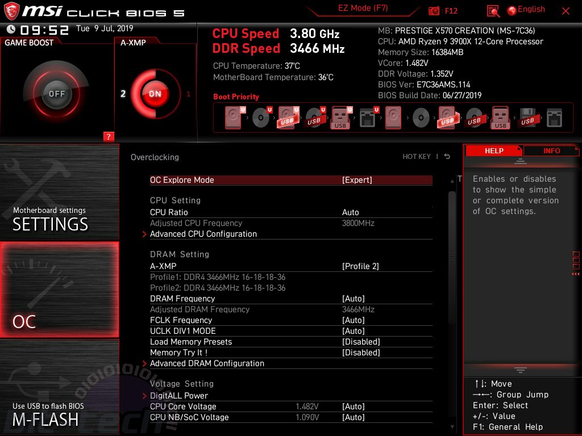Open the red question mark help icon
Image resolution: width=582 pixels, height=436 pixels.
point(109,136)
